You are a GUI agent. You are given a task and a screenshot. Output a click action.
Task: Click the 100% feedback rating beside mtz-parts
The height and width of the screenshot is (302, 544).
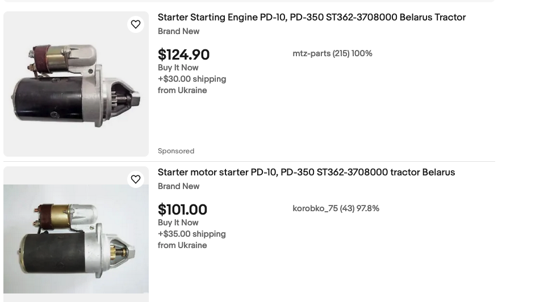tap(362, 53)
